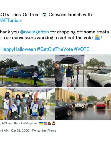Open tagged users AFT and Randi Weingarten
Screen dimensions: 111x144
coord(20,123)
